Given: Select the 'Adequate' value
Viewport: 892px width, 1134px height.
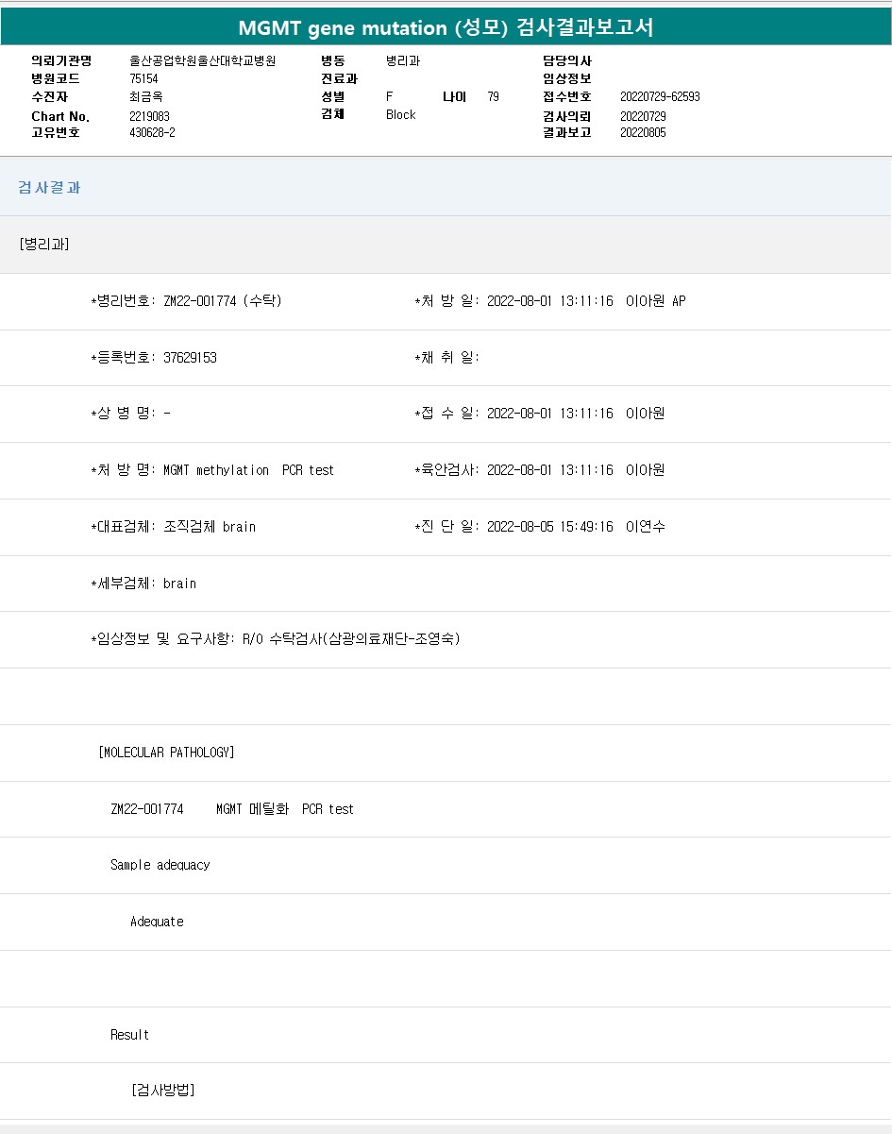Looking at the screenshot, I should coord(157,922).
